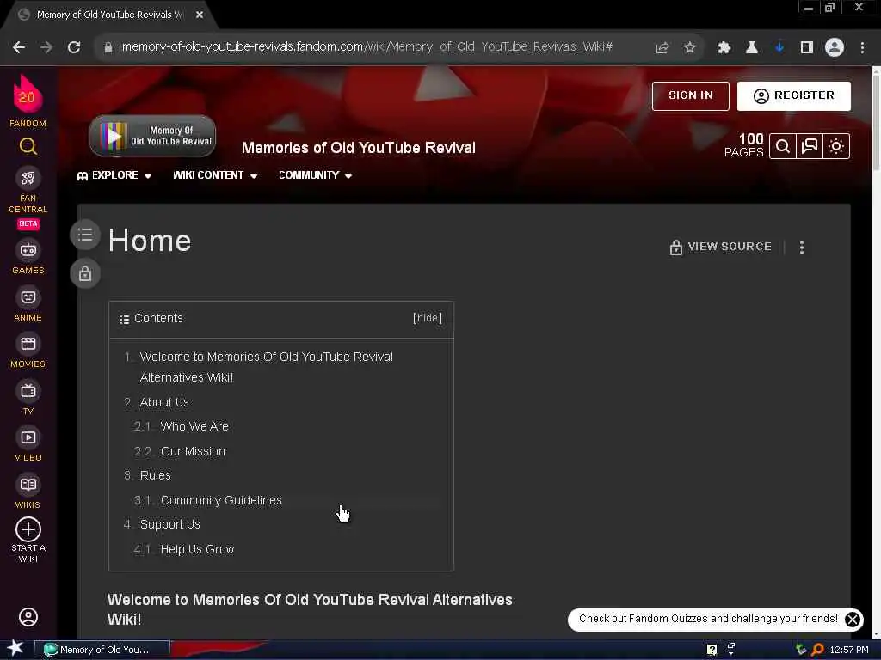Open the Games sidebar icon
881x660 pixels.
(x=28, y=250)
